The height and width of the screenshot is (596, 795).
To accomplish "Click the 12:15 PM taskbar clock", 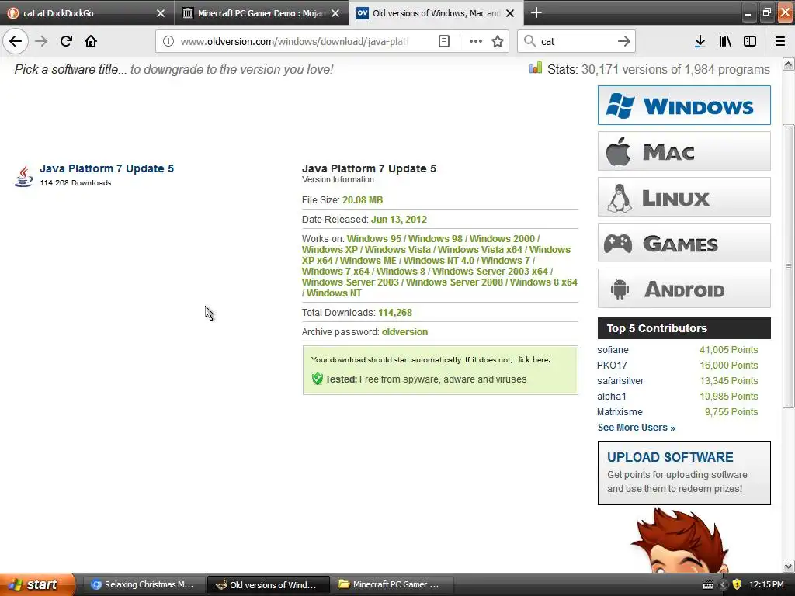I will point(766,584).
